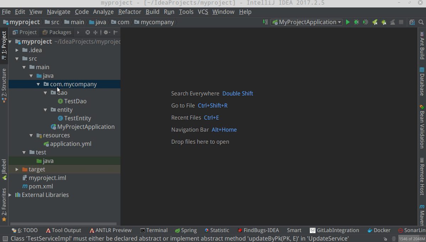Collapse the myproject root node
426x242 pixels.
pyautogui.click(x=10, y=42)
